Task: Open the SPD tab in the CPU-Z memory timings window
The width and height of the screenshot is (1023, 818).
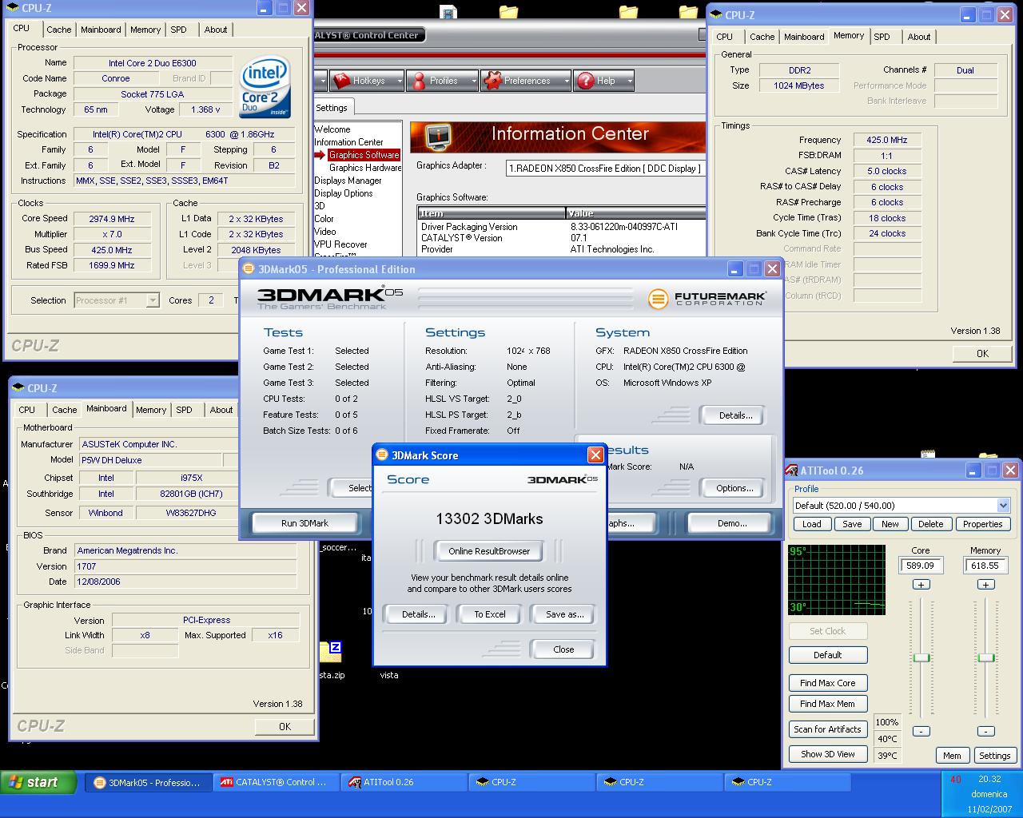Action: (882, 37)
